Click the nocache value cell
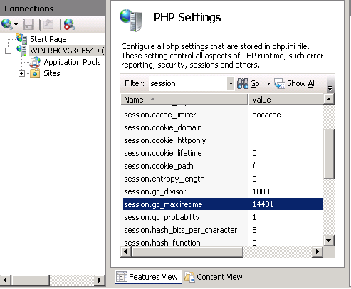 tap(266, 115)
